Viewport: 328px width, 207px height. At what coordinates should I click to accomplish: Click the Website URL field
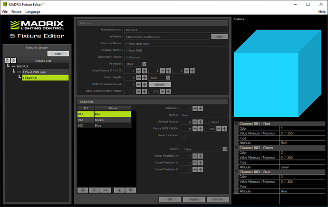click(x=167, y=37)
